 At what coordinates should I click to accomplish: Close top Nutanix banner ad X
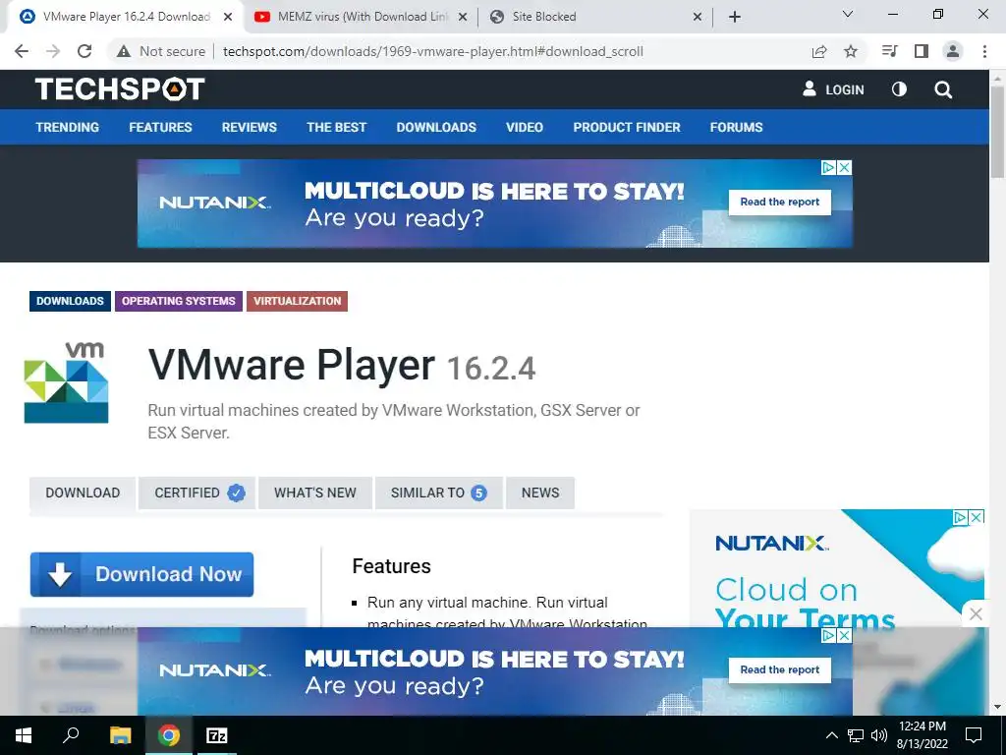(x=845, y=167)
